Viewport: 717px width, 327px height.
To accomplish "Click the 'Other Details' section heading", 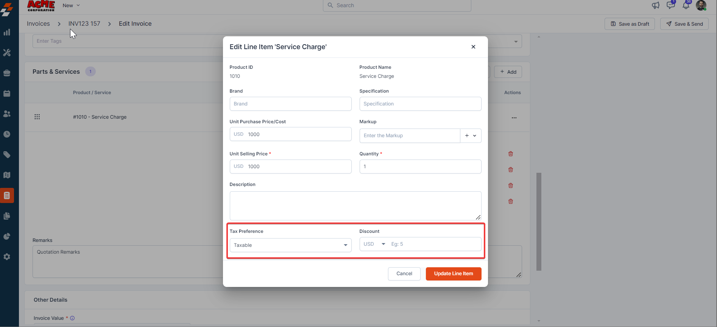I will tap(50, 300).
